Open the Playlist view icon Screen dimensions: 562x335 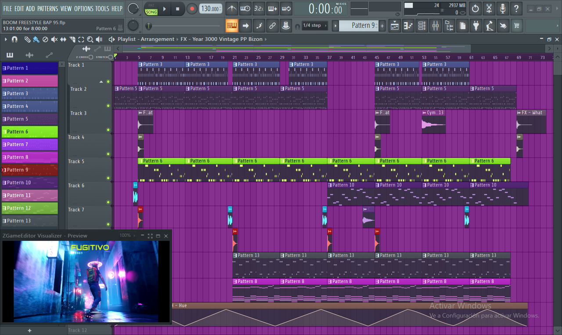(395, 26)
